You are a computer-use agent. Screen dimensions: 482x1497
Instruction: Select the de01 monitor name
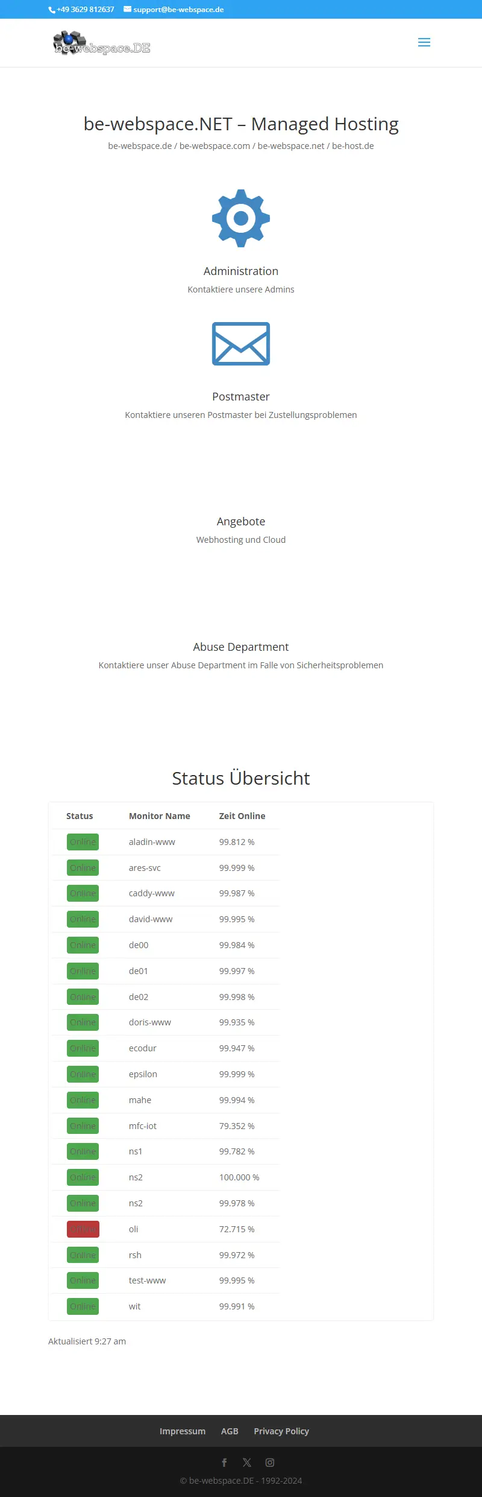(139, 971)
